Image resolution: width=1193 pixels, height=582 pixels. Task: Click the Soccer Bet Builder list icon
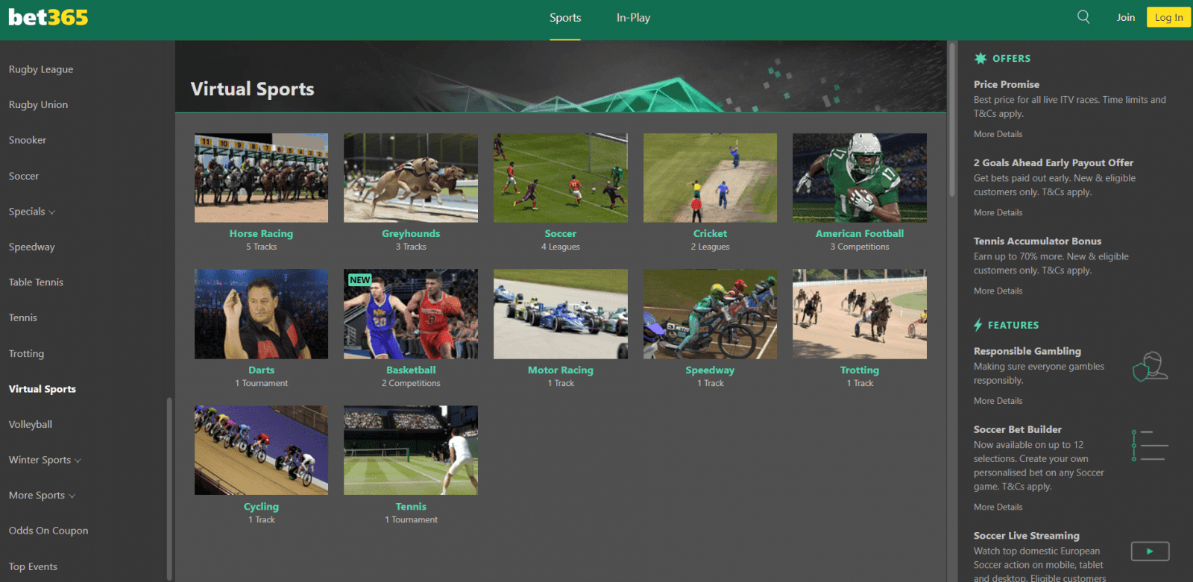pos(1150,445)
